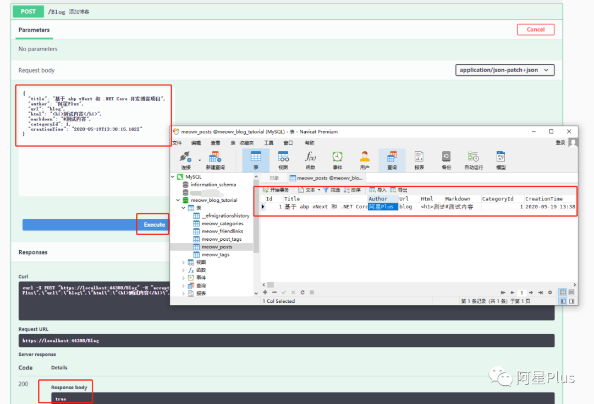Open the 文件 menu
This screenshot has height=404, width=594.
pyautogui.click(x=177, y=143)
